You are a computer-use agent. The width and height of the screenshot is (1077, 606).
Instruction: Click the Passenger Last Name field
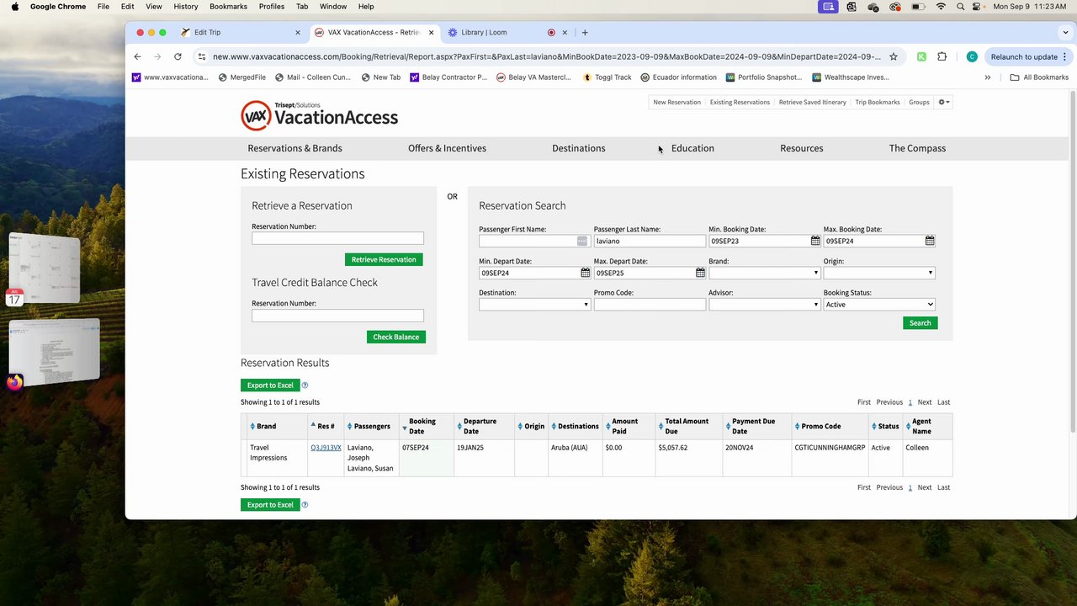[x=650, y=241]
